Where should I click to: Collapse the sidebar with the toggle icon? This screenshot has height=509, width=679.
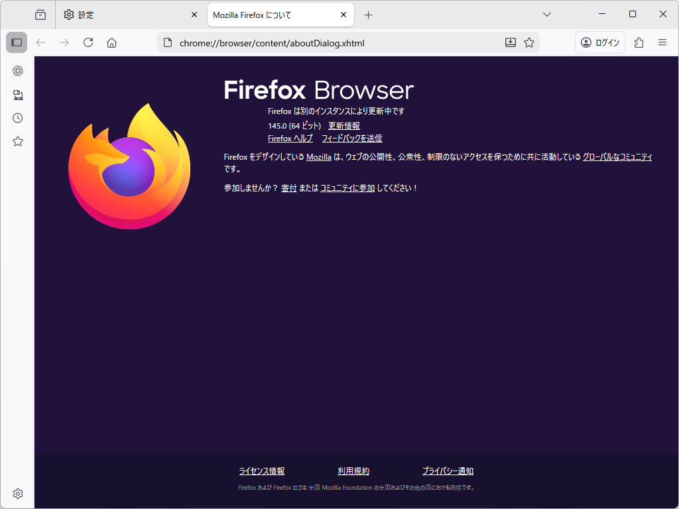click(x=16, y=42)
